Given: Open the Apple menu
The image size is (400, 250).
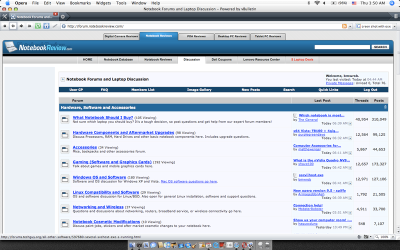Looking at the screenshot, I should tap(7, 3).
